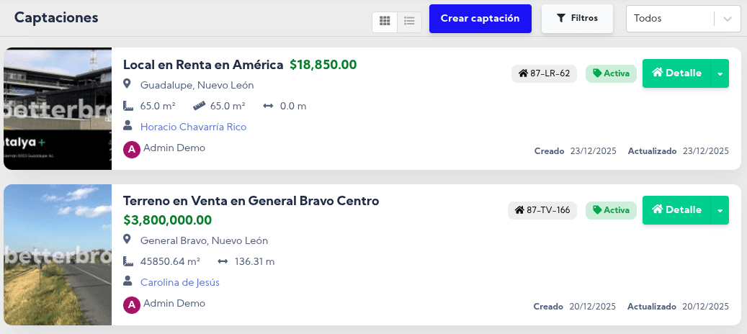This screenshot has width=747, height=334.
Task: Click the Crear captación button
Action: [480, 19]
